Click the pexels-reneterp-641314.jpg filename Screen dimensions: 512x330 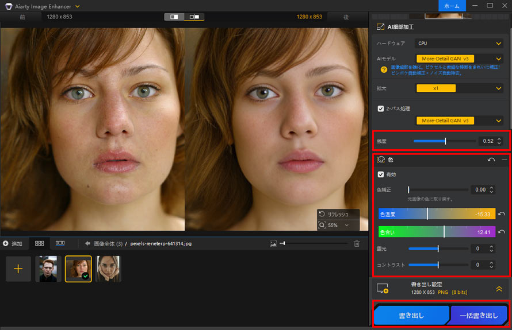pos(161,244)
